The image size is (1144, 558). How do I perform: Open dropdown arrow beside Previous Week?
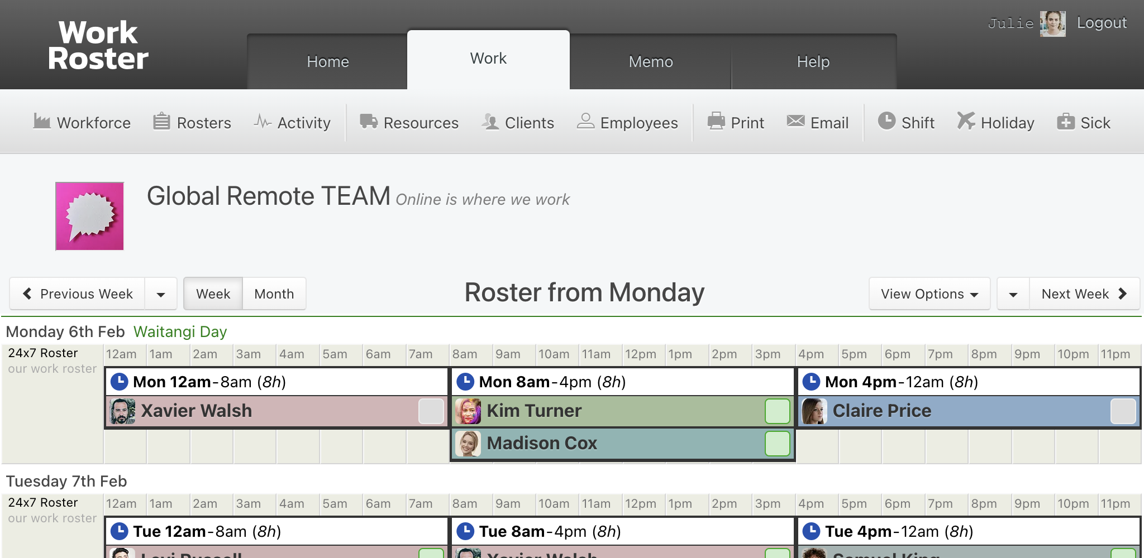[x=161, y=294]
